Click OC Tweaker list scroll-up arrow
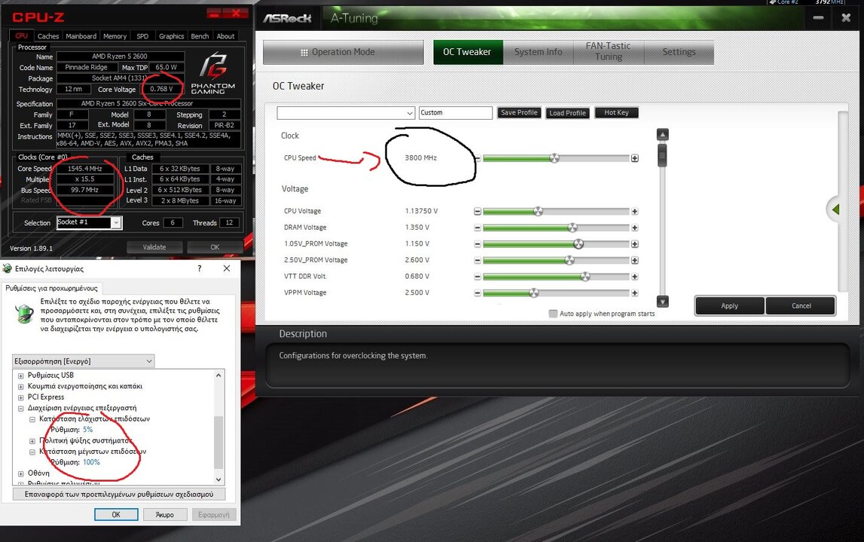864x542 pixels. (663, 135)
